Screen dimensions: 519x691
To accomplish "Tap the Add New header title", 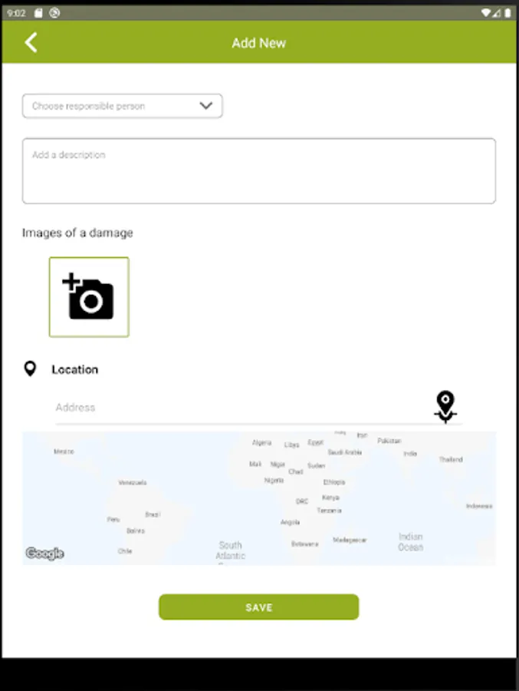I will [x=258, y=43].
